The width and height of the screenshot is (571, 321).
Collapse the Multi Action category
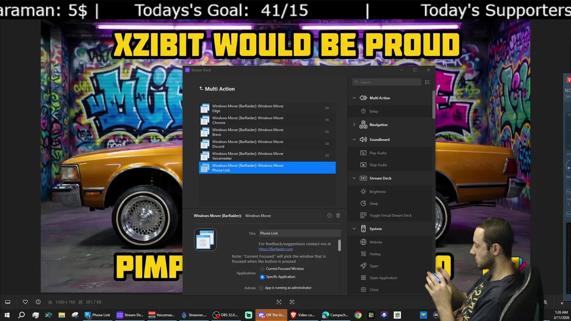click(x=354, y=98)
